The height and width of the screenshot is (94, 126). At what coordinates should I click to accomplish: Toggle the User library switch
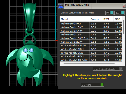[x=119, y=13]
